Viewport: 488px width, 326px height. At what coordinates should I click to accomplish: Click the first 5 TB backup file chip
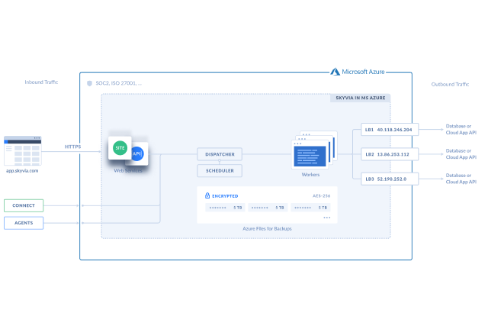tap(226, 208)
